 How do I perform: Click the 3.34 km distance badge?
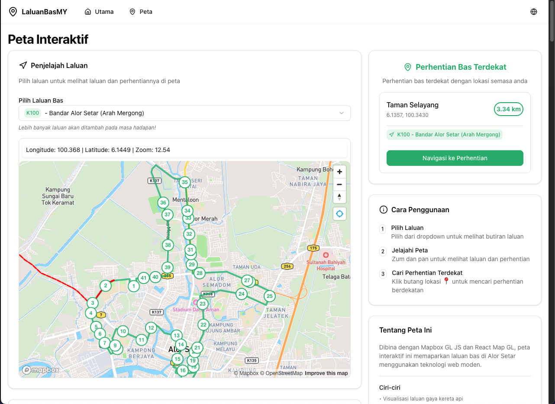click(509, 109)
